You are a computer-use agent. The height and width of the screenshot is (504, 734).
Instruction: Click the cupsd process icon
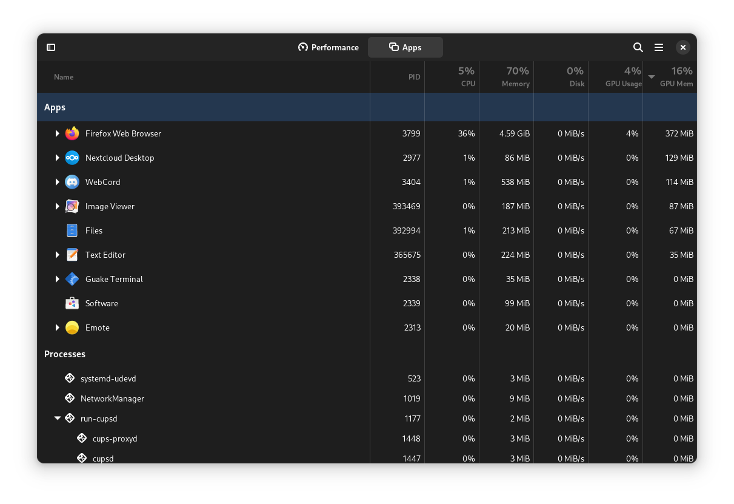pyautogui.click(x=82, y=459)
